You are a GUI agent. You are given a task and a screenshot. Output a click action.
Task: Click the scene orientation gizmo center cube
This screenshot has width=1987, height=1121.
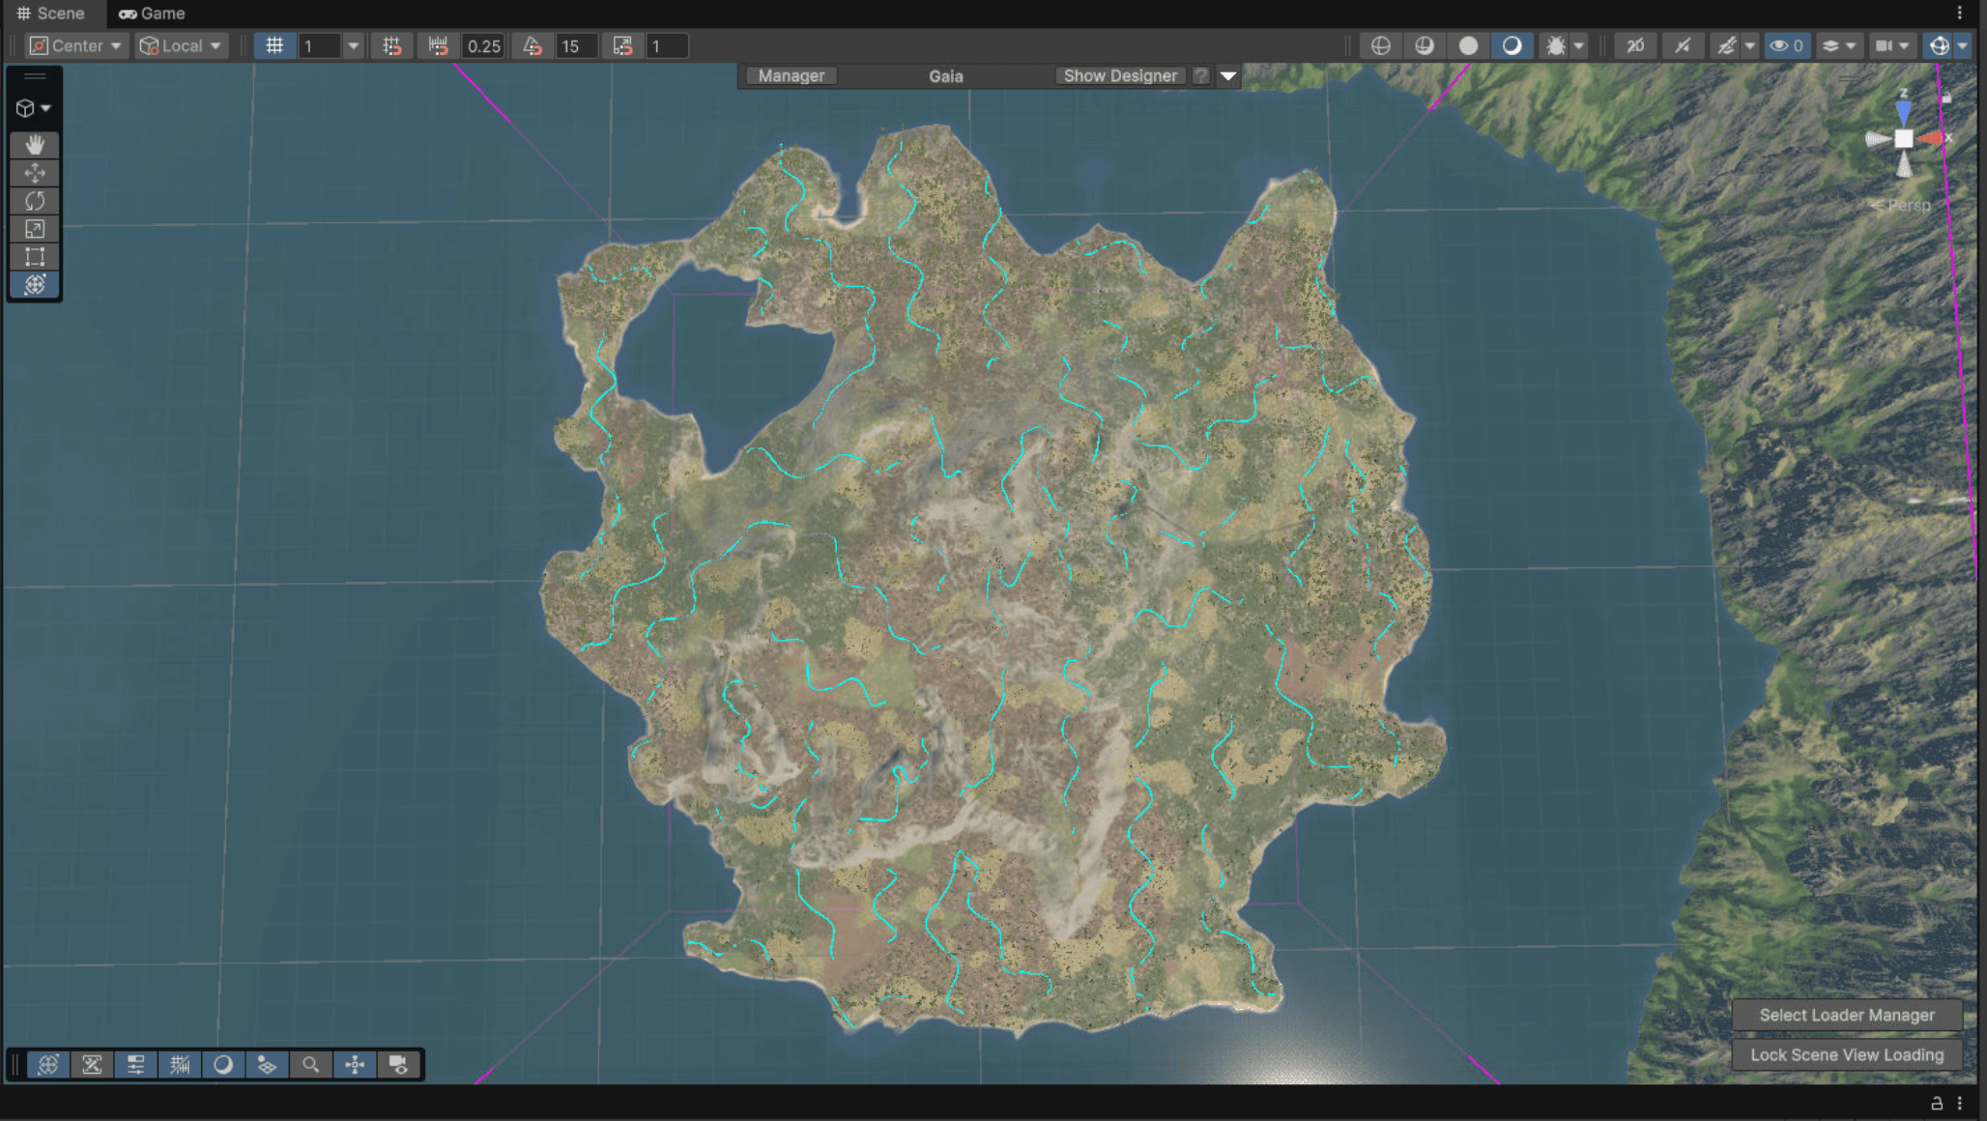tap(1903, 139)
